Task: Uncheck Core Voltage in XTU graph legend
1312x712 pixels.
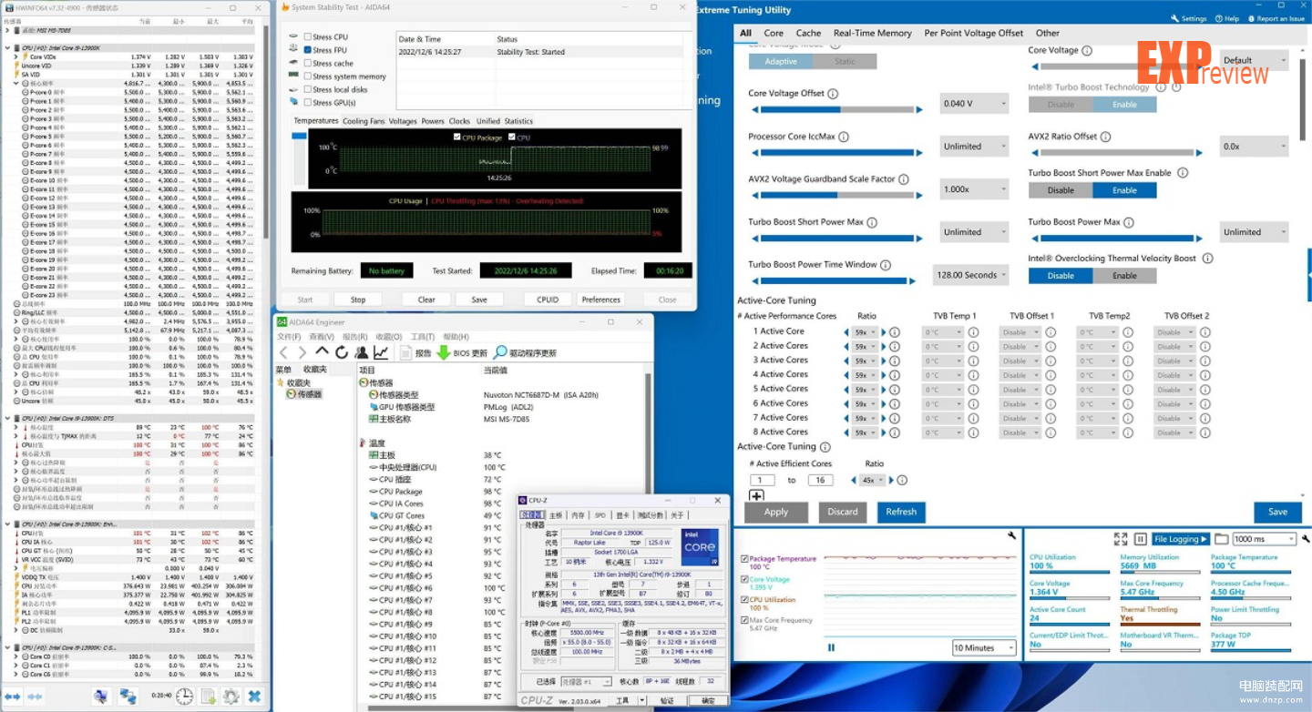Action: click(744, 579)
